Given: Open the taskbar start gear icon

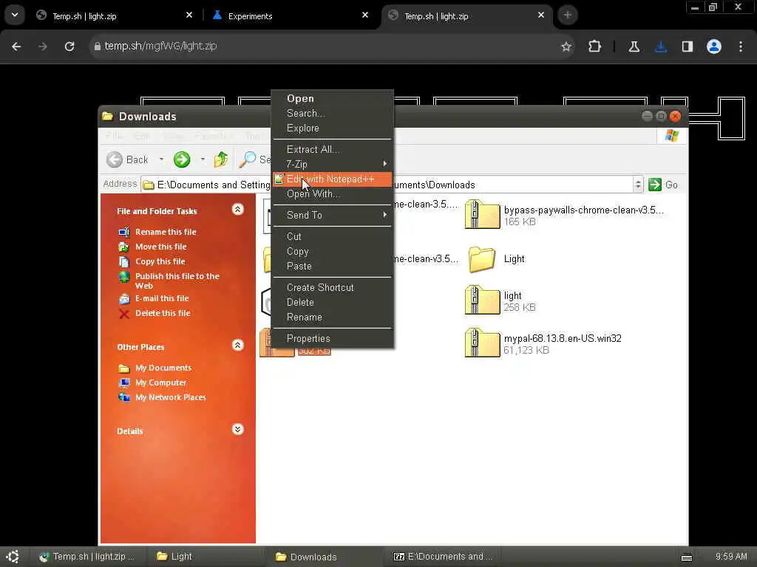Looking at the screenshot, I should 13,557.
